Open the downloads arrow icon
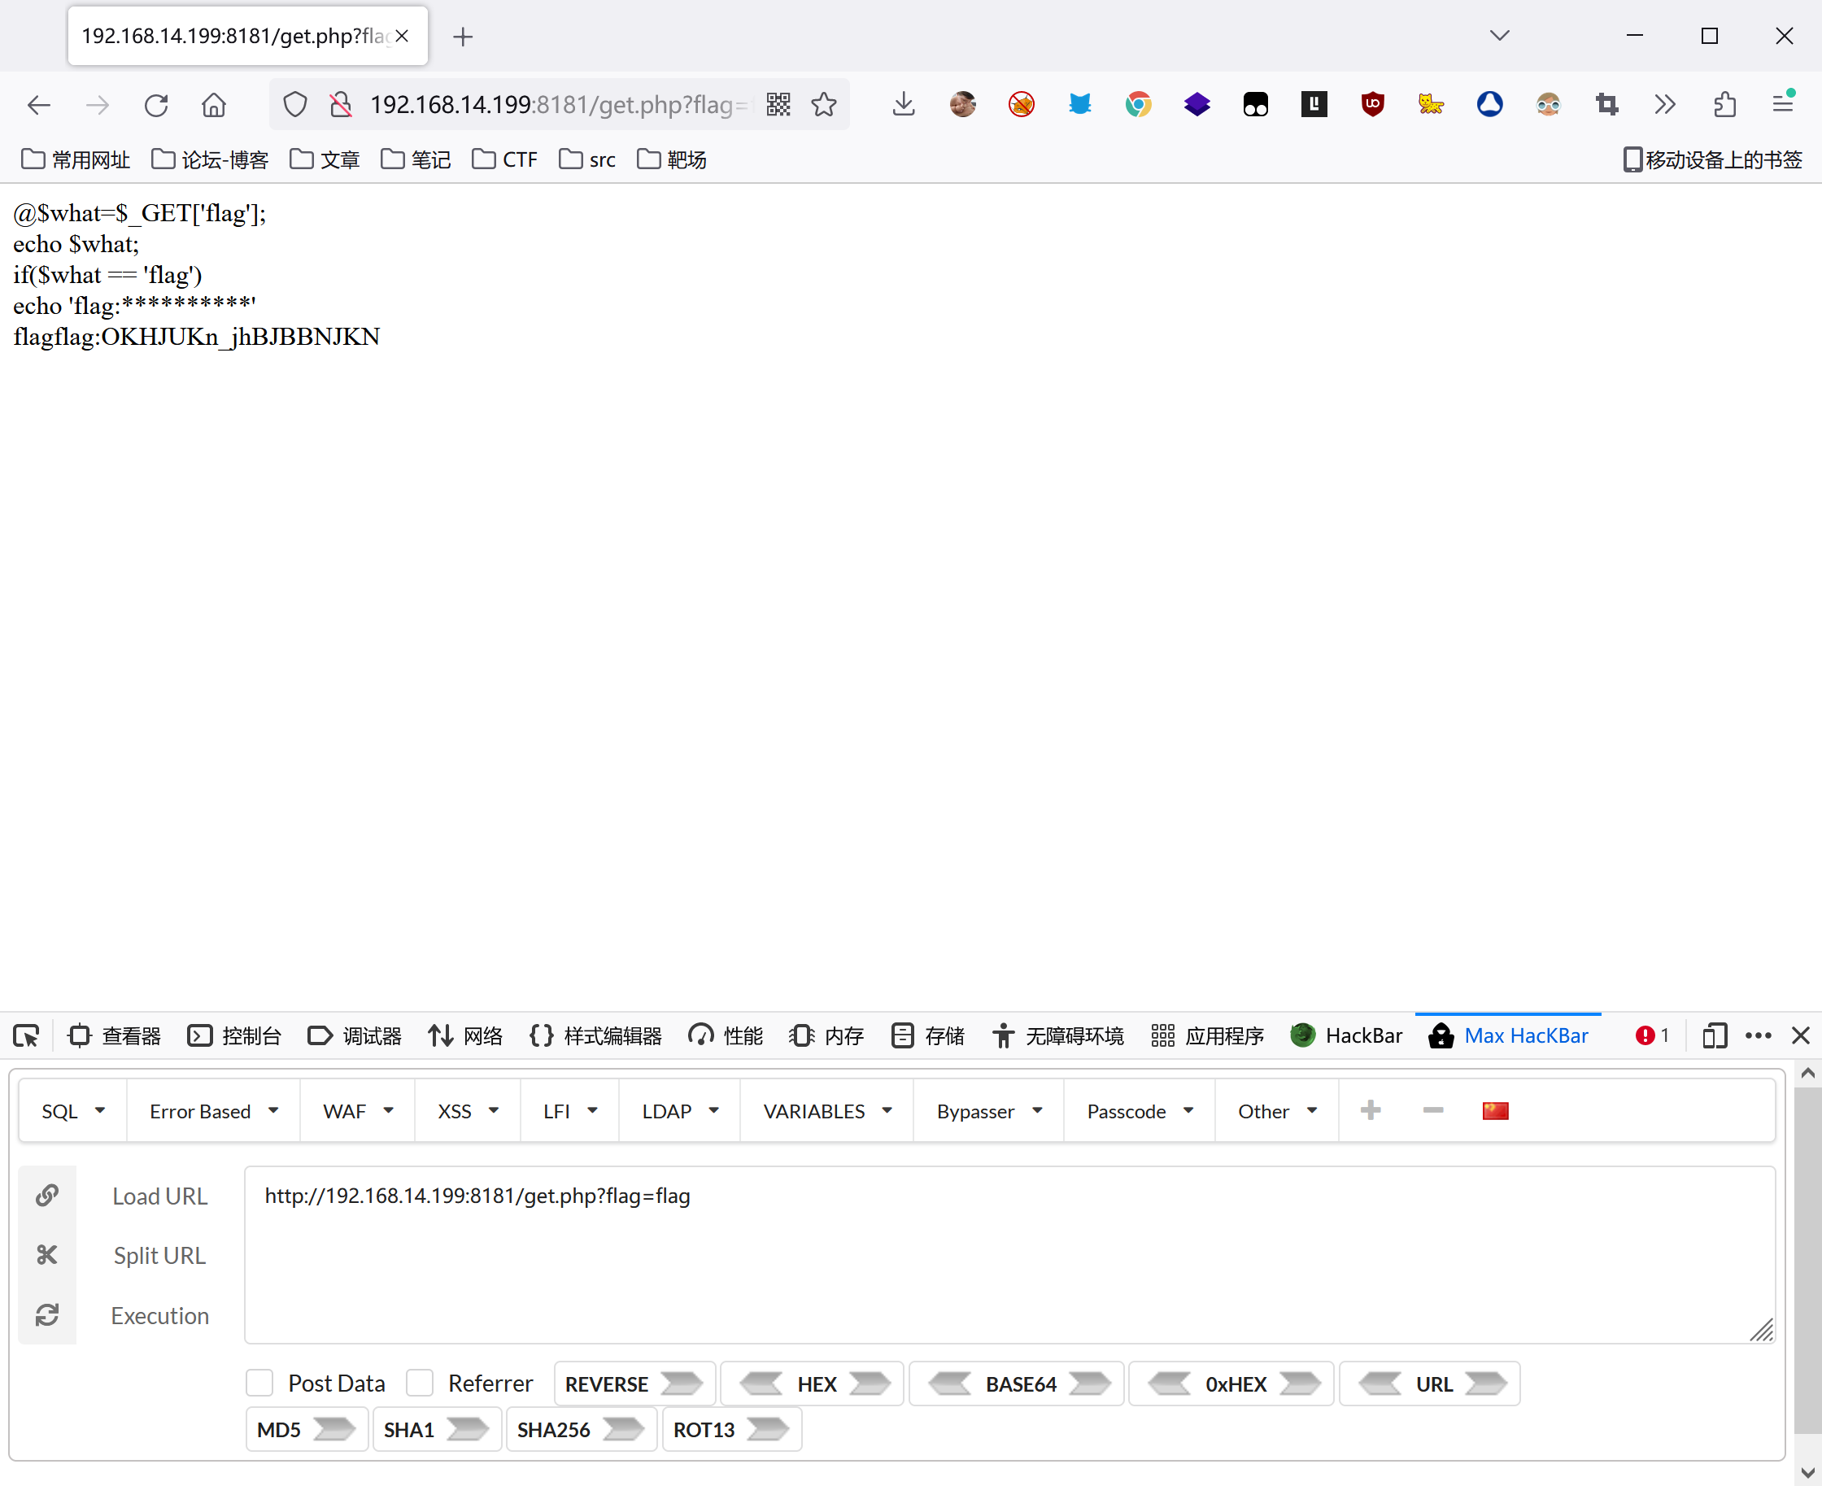The image size is (1822, 1486). 903,104
